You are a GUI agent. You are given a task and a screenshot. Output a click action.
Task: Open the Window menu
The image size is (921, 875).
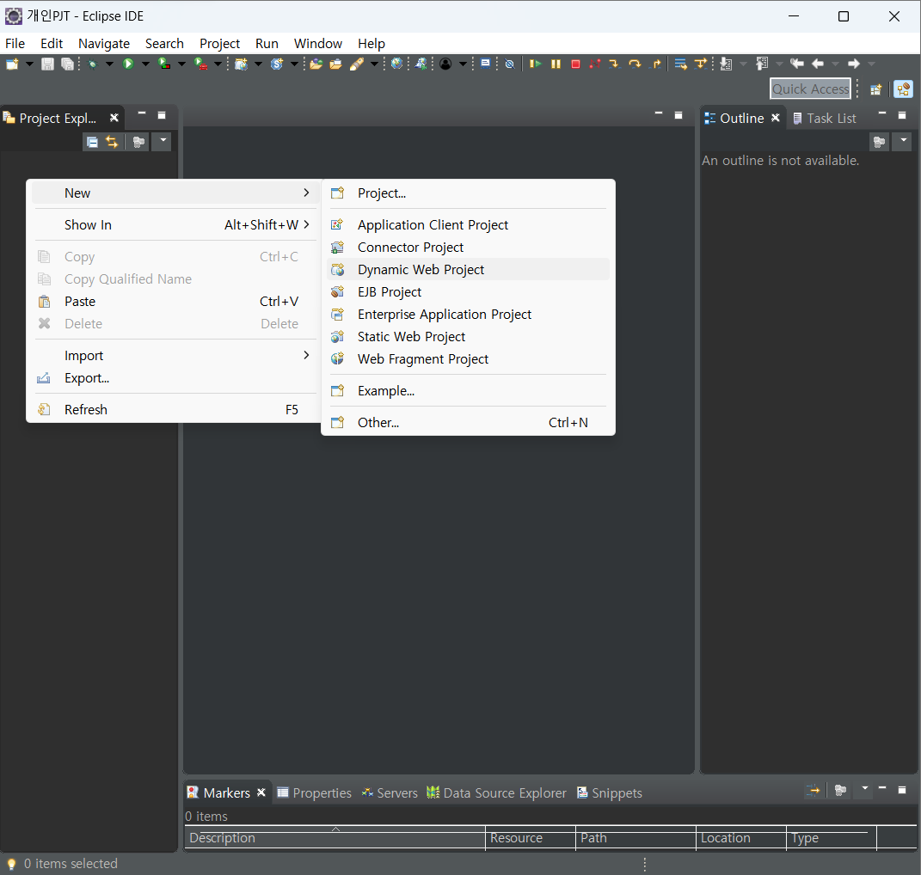[318, 44]
